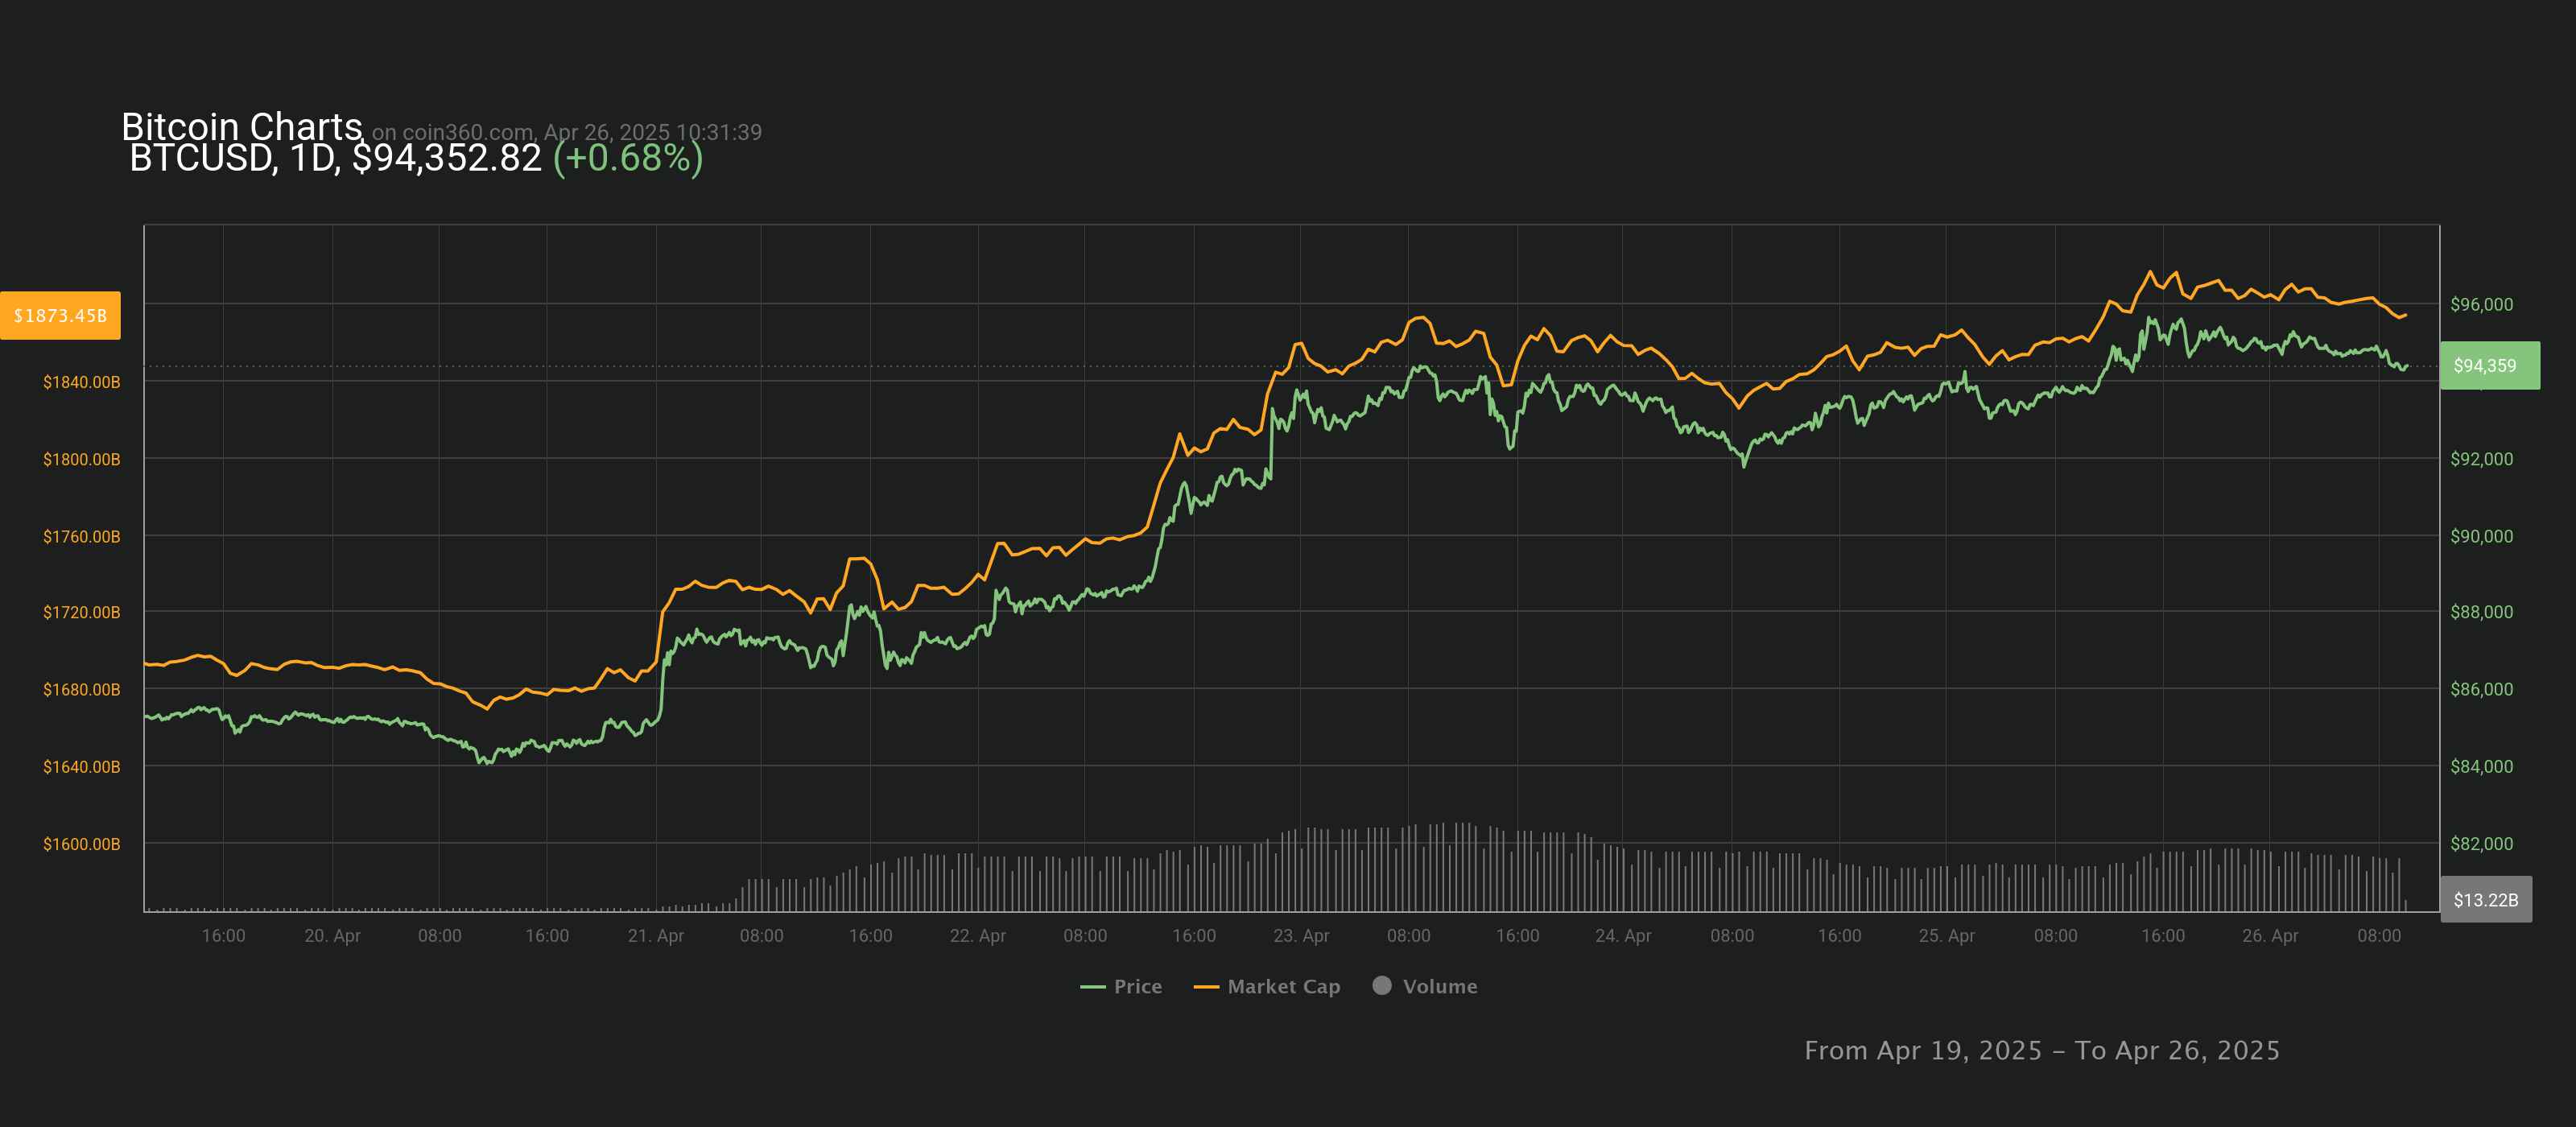Click the 20. Apr date axis label
This screenshot has height=1127, width=2576.
tap(332, 936)
